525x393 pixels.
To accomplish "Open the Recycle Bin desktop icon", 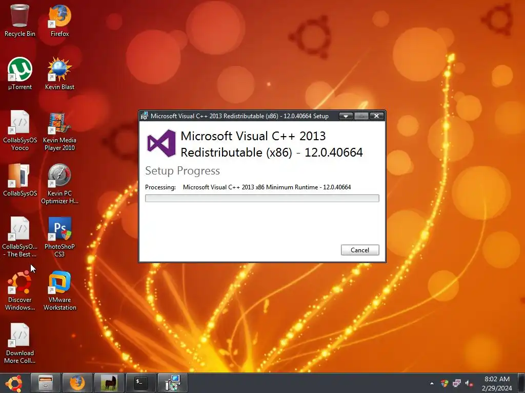I will (20, 20).
